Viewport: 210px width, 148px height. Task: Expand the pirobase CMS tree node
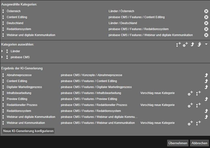pyautogui.click(x=3, y=57)
